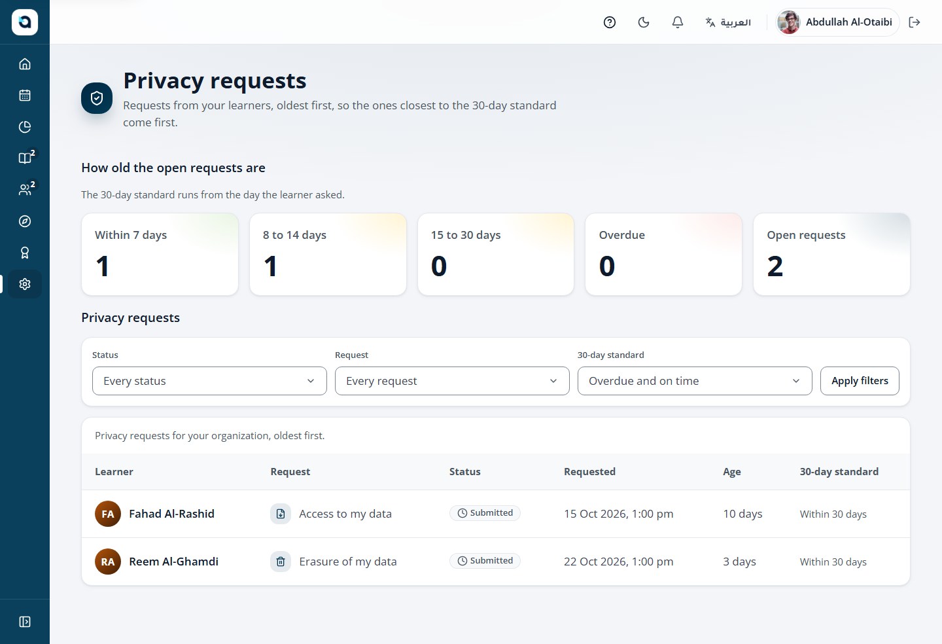The height and width of the screenshot is (644, 942).
Task: Select the Within 7 days card
Action: [x=160, y=254]
